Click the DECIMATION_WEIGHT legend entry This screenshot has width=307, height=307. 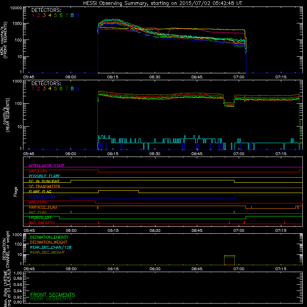click(49, 242)
